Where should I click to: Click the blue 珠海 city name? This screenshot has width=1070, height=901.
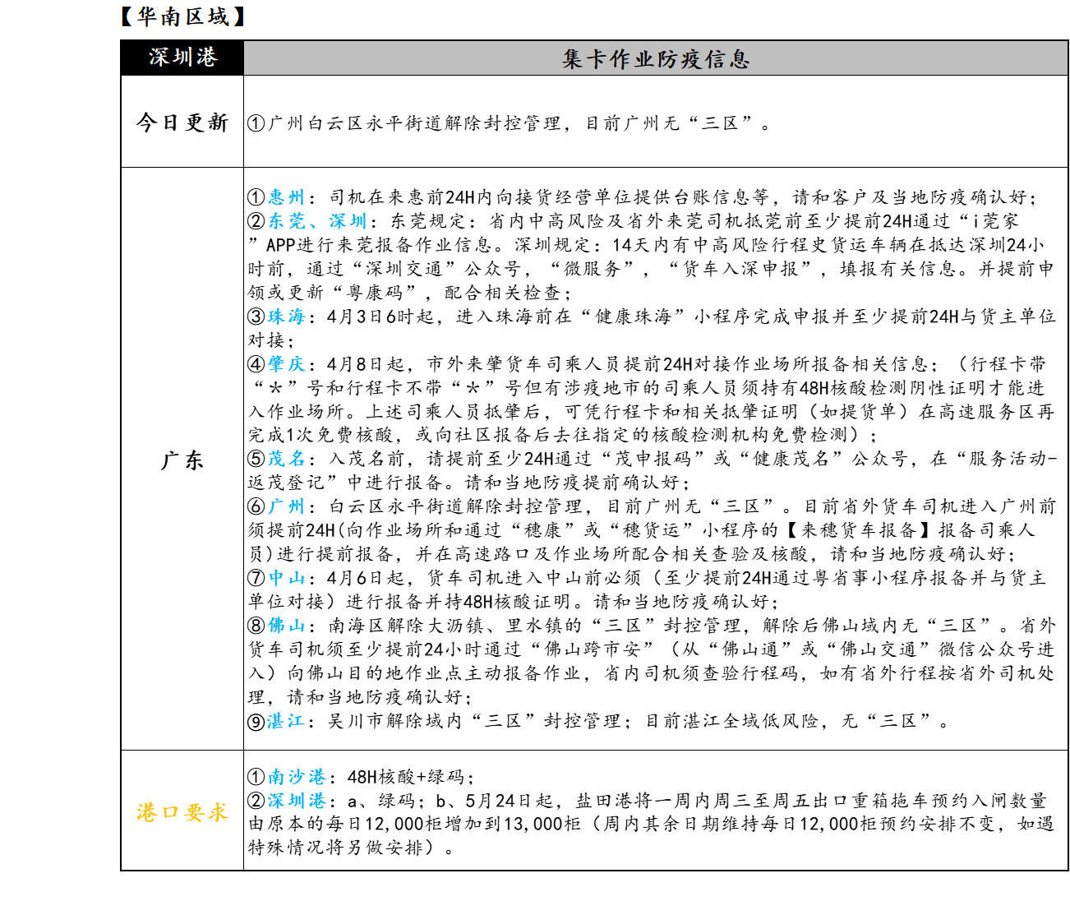pyautogui.click(x=287, y=317)
